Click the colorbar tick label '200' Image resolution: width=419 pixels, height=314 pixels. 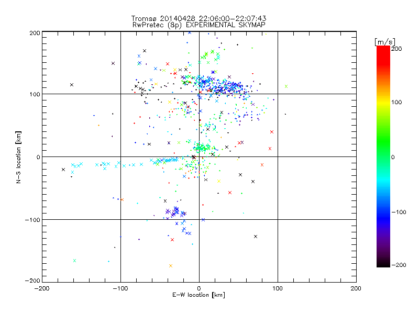pyautogui.click(x=396, y=49)
